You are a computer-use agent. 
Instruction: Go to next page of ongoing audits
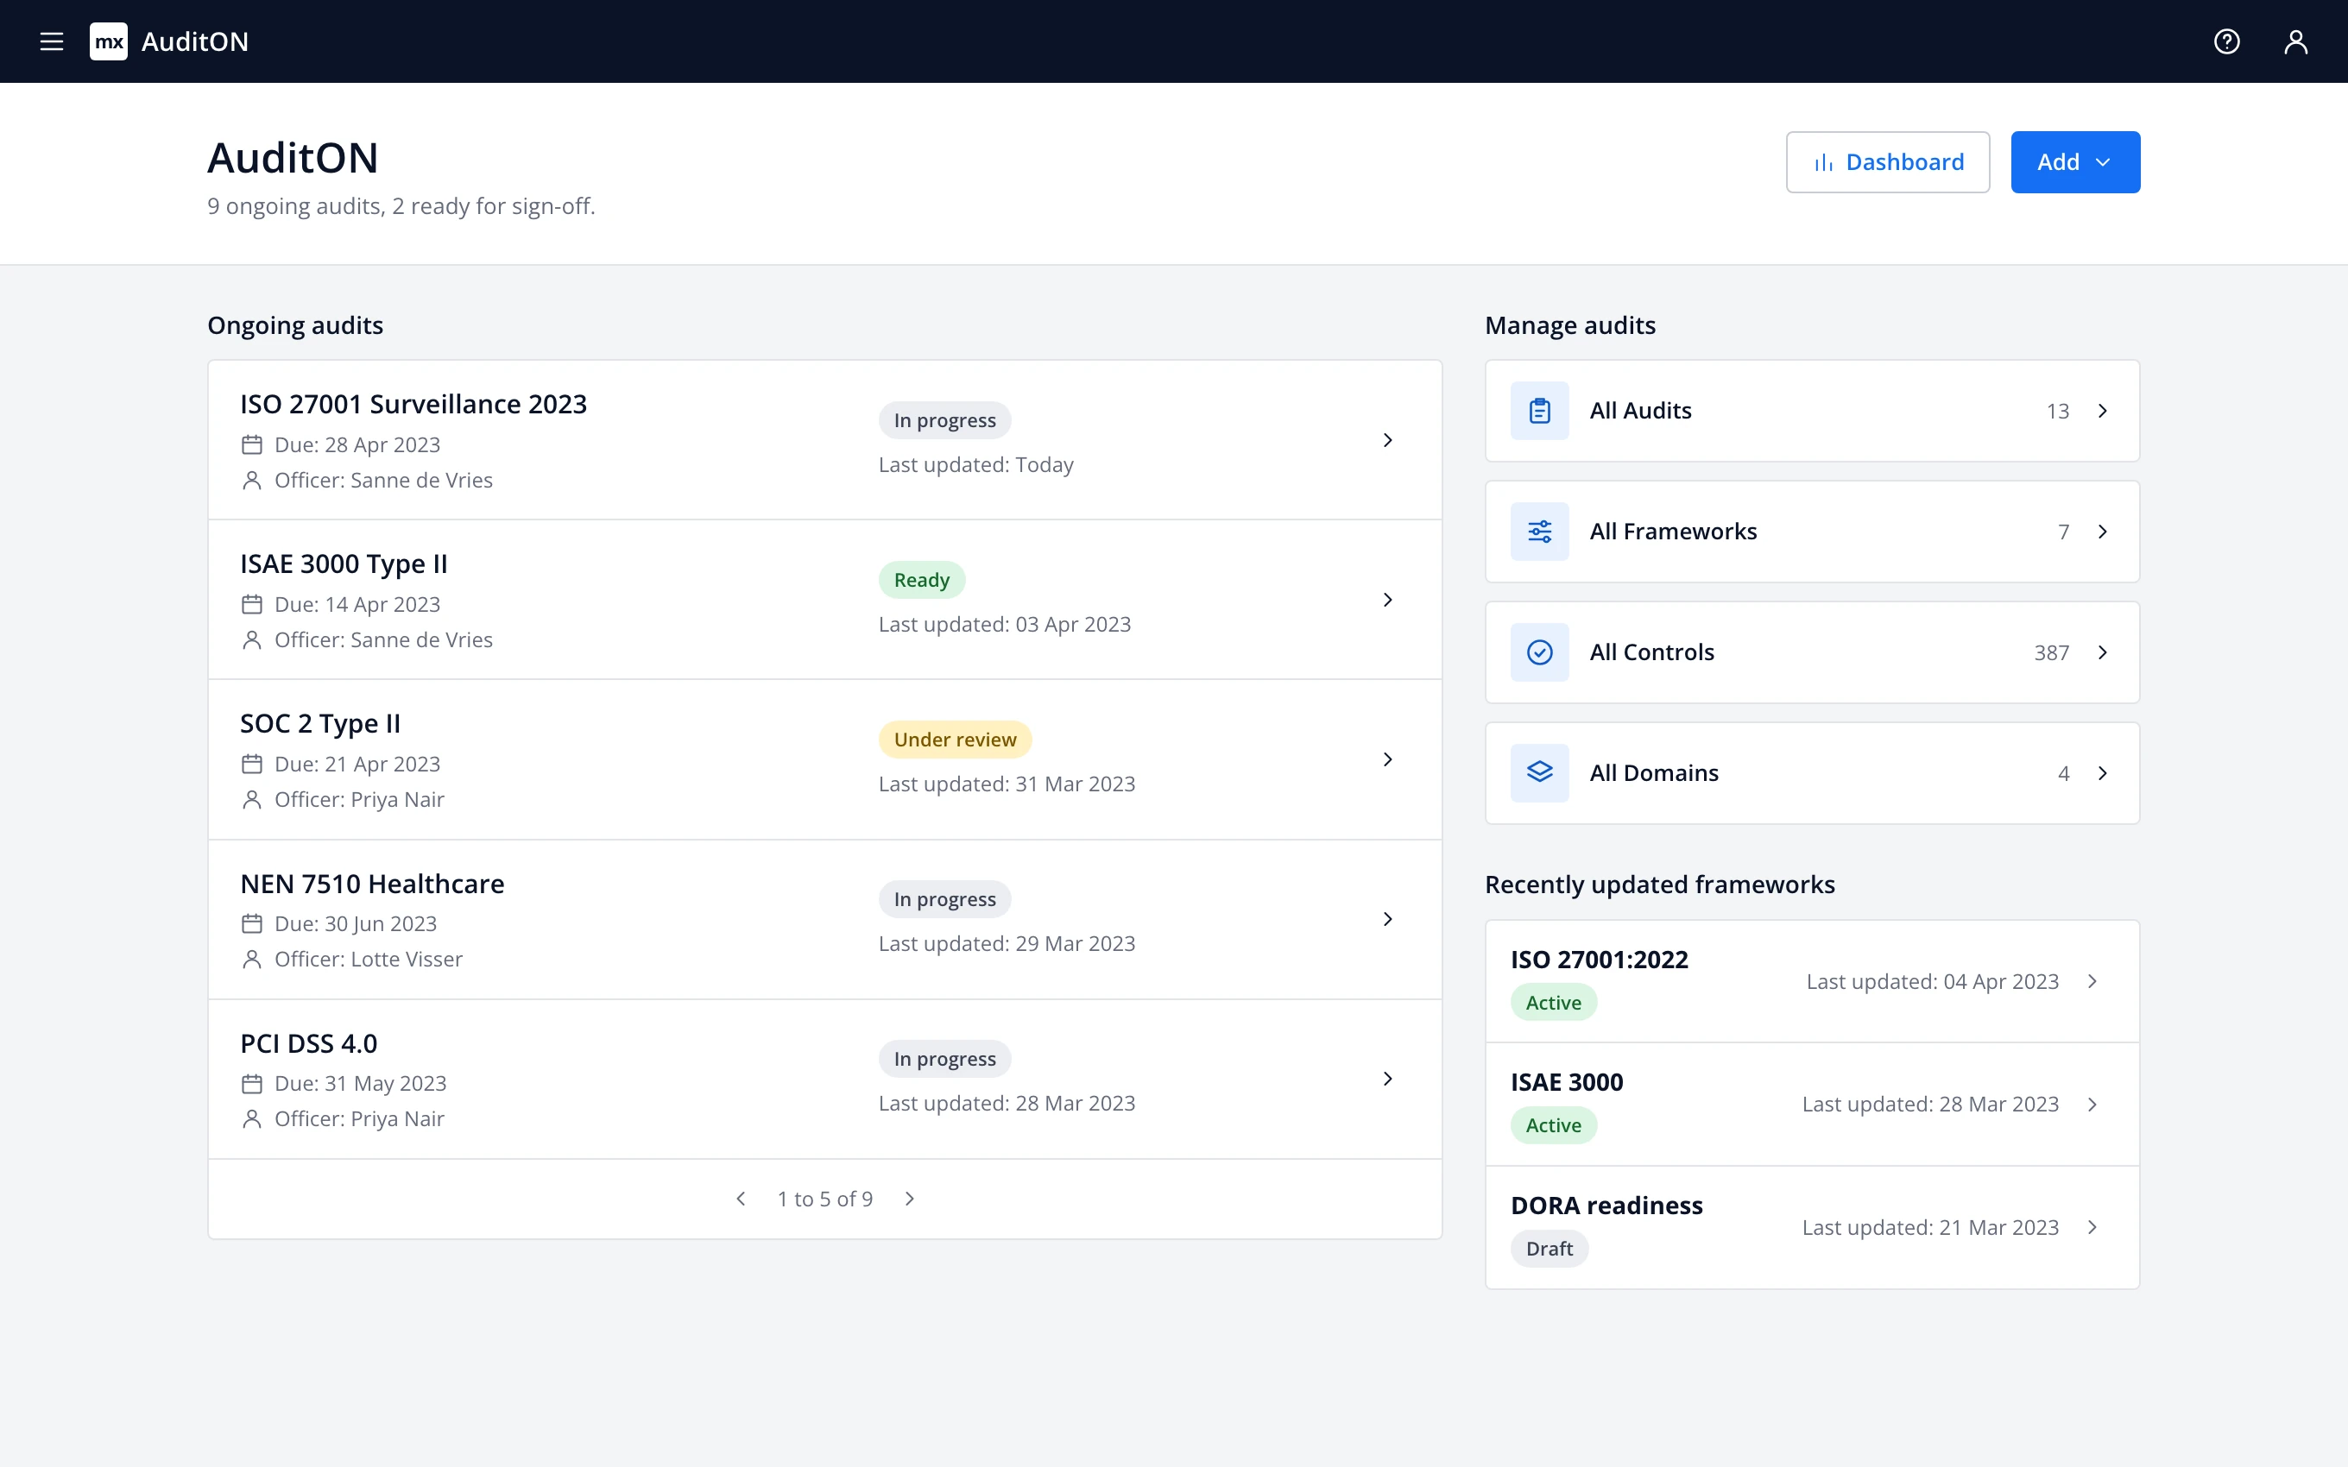(x=909, y=1199)
